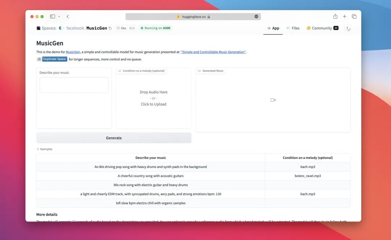Open the MusicGen hyperlink in the description
391x240 pixels.
(73, 52)
